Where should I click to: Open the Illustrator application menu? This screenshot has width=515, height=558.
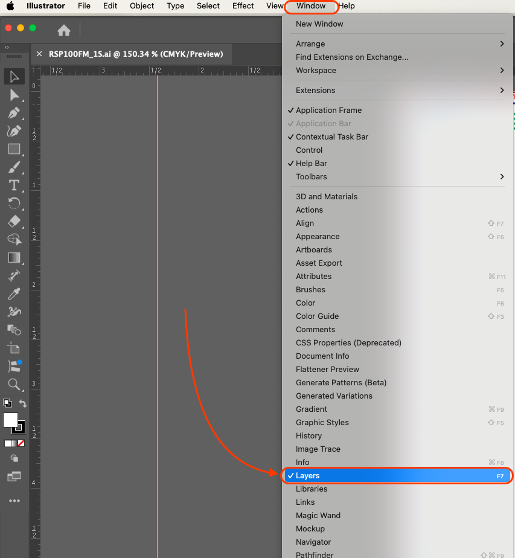tap(45, 6)
